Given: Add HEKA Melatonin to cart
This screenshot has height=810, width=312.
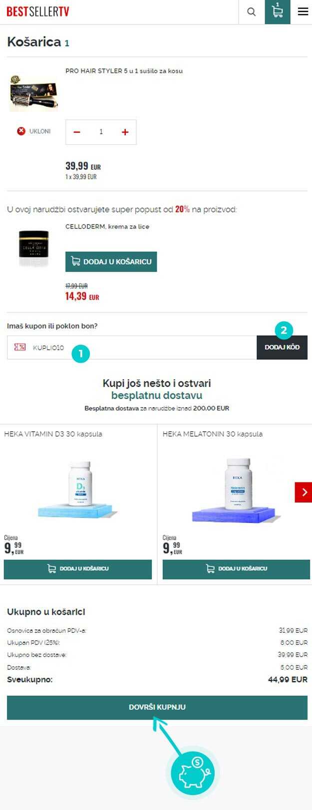Looking at the screenshot, I should [236, 569].
